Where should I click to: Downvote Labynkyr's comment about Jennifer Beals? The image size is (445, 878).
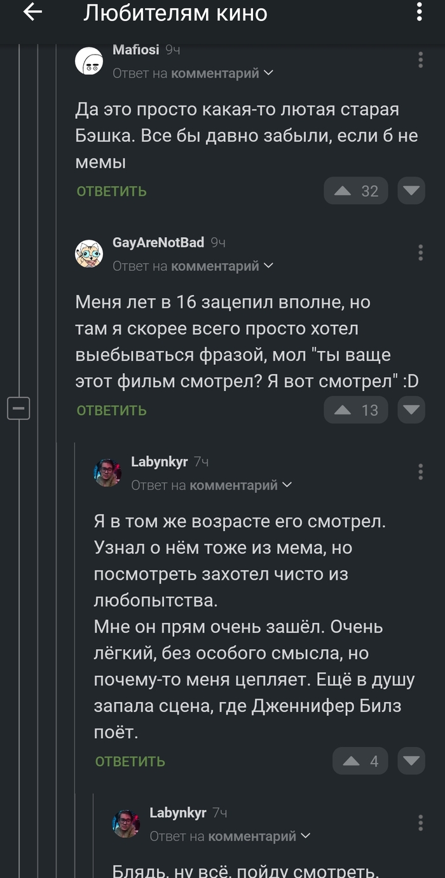point(411,761)
